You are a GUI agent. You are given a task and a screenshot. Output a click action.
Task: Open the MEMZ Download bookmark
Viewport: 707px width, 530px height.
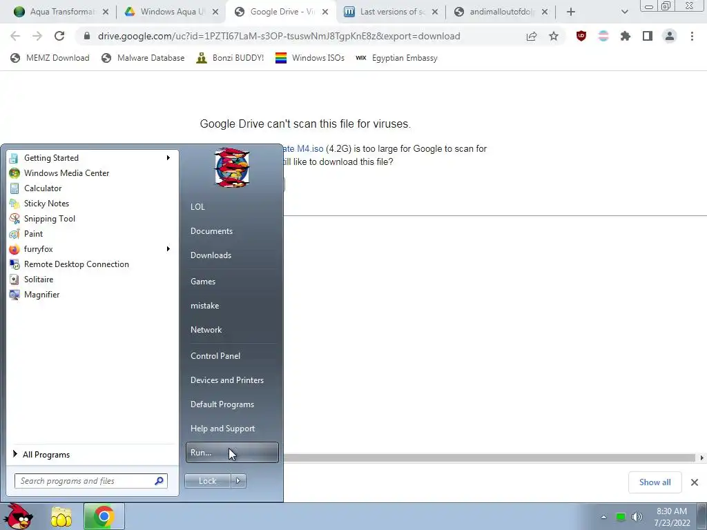[50, 58]
